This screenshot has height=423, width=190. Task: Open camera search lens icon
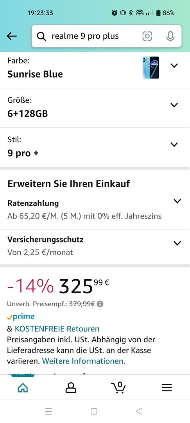(x=147, y=36)
